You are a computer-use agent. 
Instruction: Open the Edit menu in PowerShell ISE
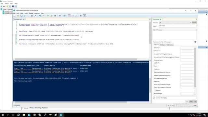click(18, 13)
